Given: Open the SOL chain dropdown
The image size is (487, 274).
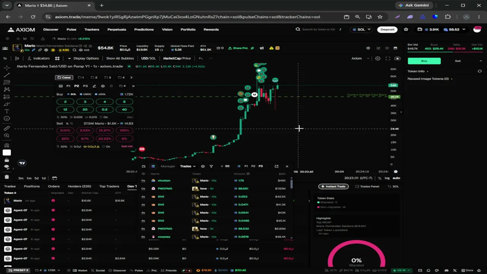Looking at the screenshot, I should click(361, 29).
